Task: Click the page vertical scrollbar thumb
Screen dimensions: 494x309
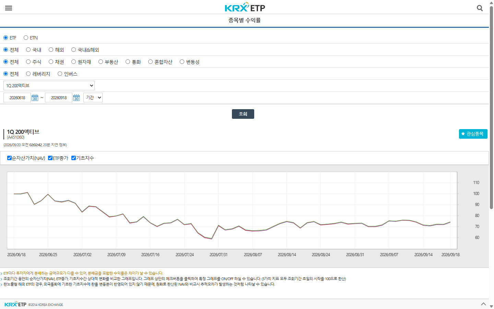Action: tap(491, 107)
